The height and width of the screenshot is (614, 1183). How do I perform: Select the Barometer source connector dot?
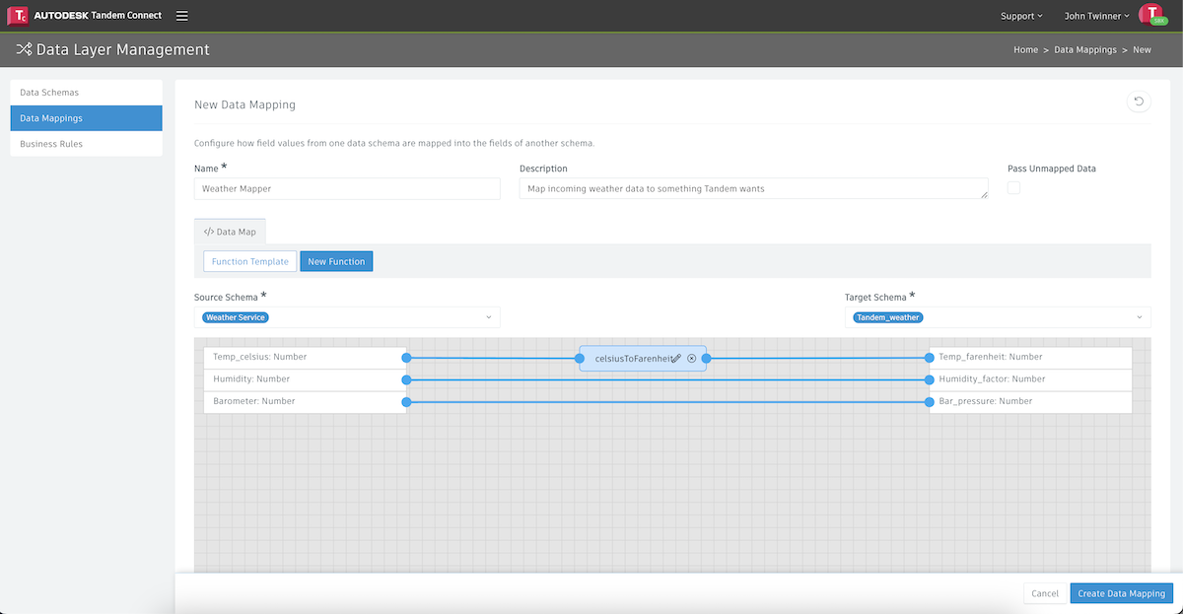(x=406, y=402)
